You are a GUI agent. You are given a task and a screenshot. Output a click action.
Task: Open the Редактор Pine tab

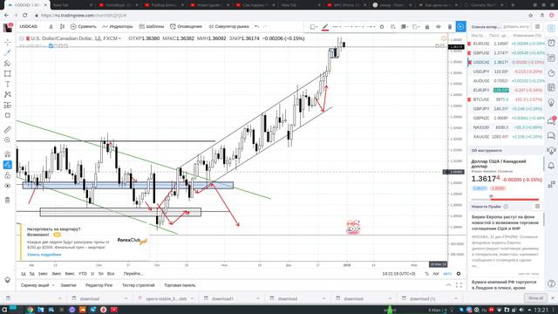[99, 285]
